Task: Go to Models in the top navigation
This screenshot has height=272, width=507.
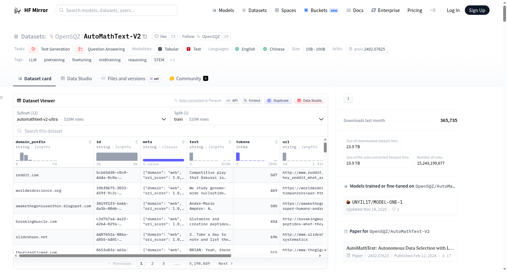Action: (x=223, y=10)
